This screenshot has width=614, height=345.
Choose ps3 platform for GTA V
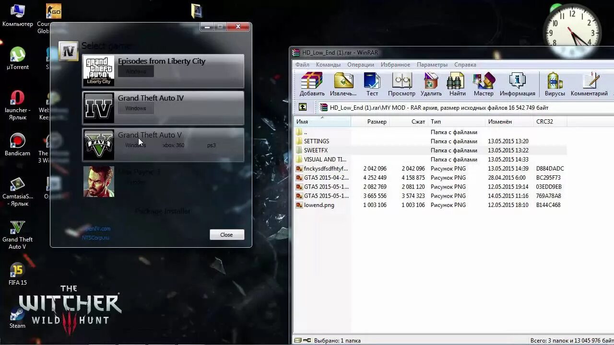click(211, 145)
